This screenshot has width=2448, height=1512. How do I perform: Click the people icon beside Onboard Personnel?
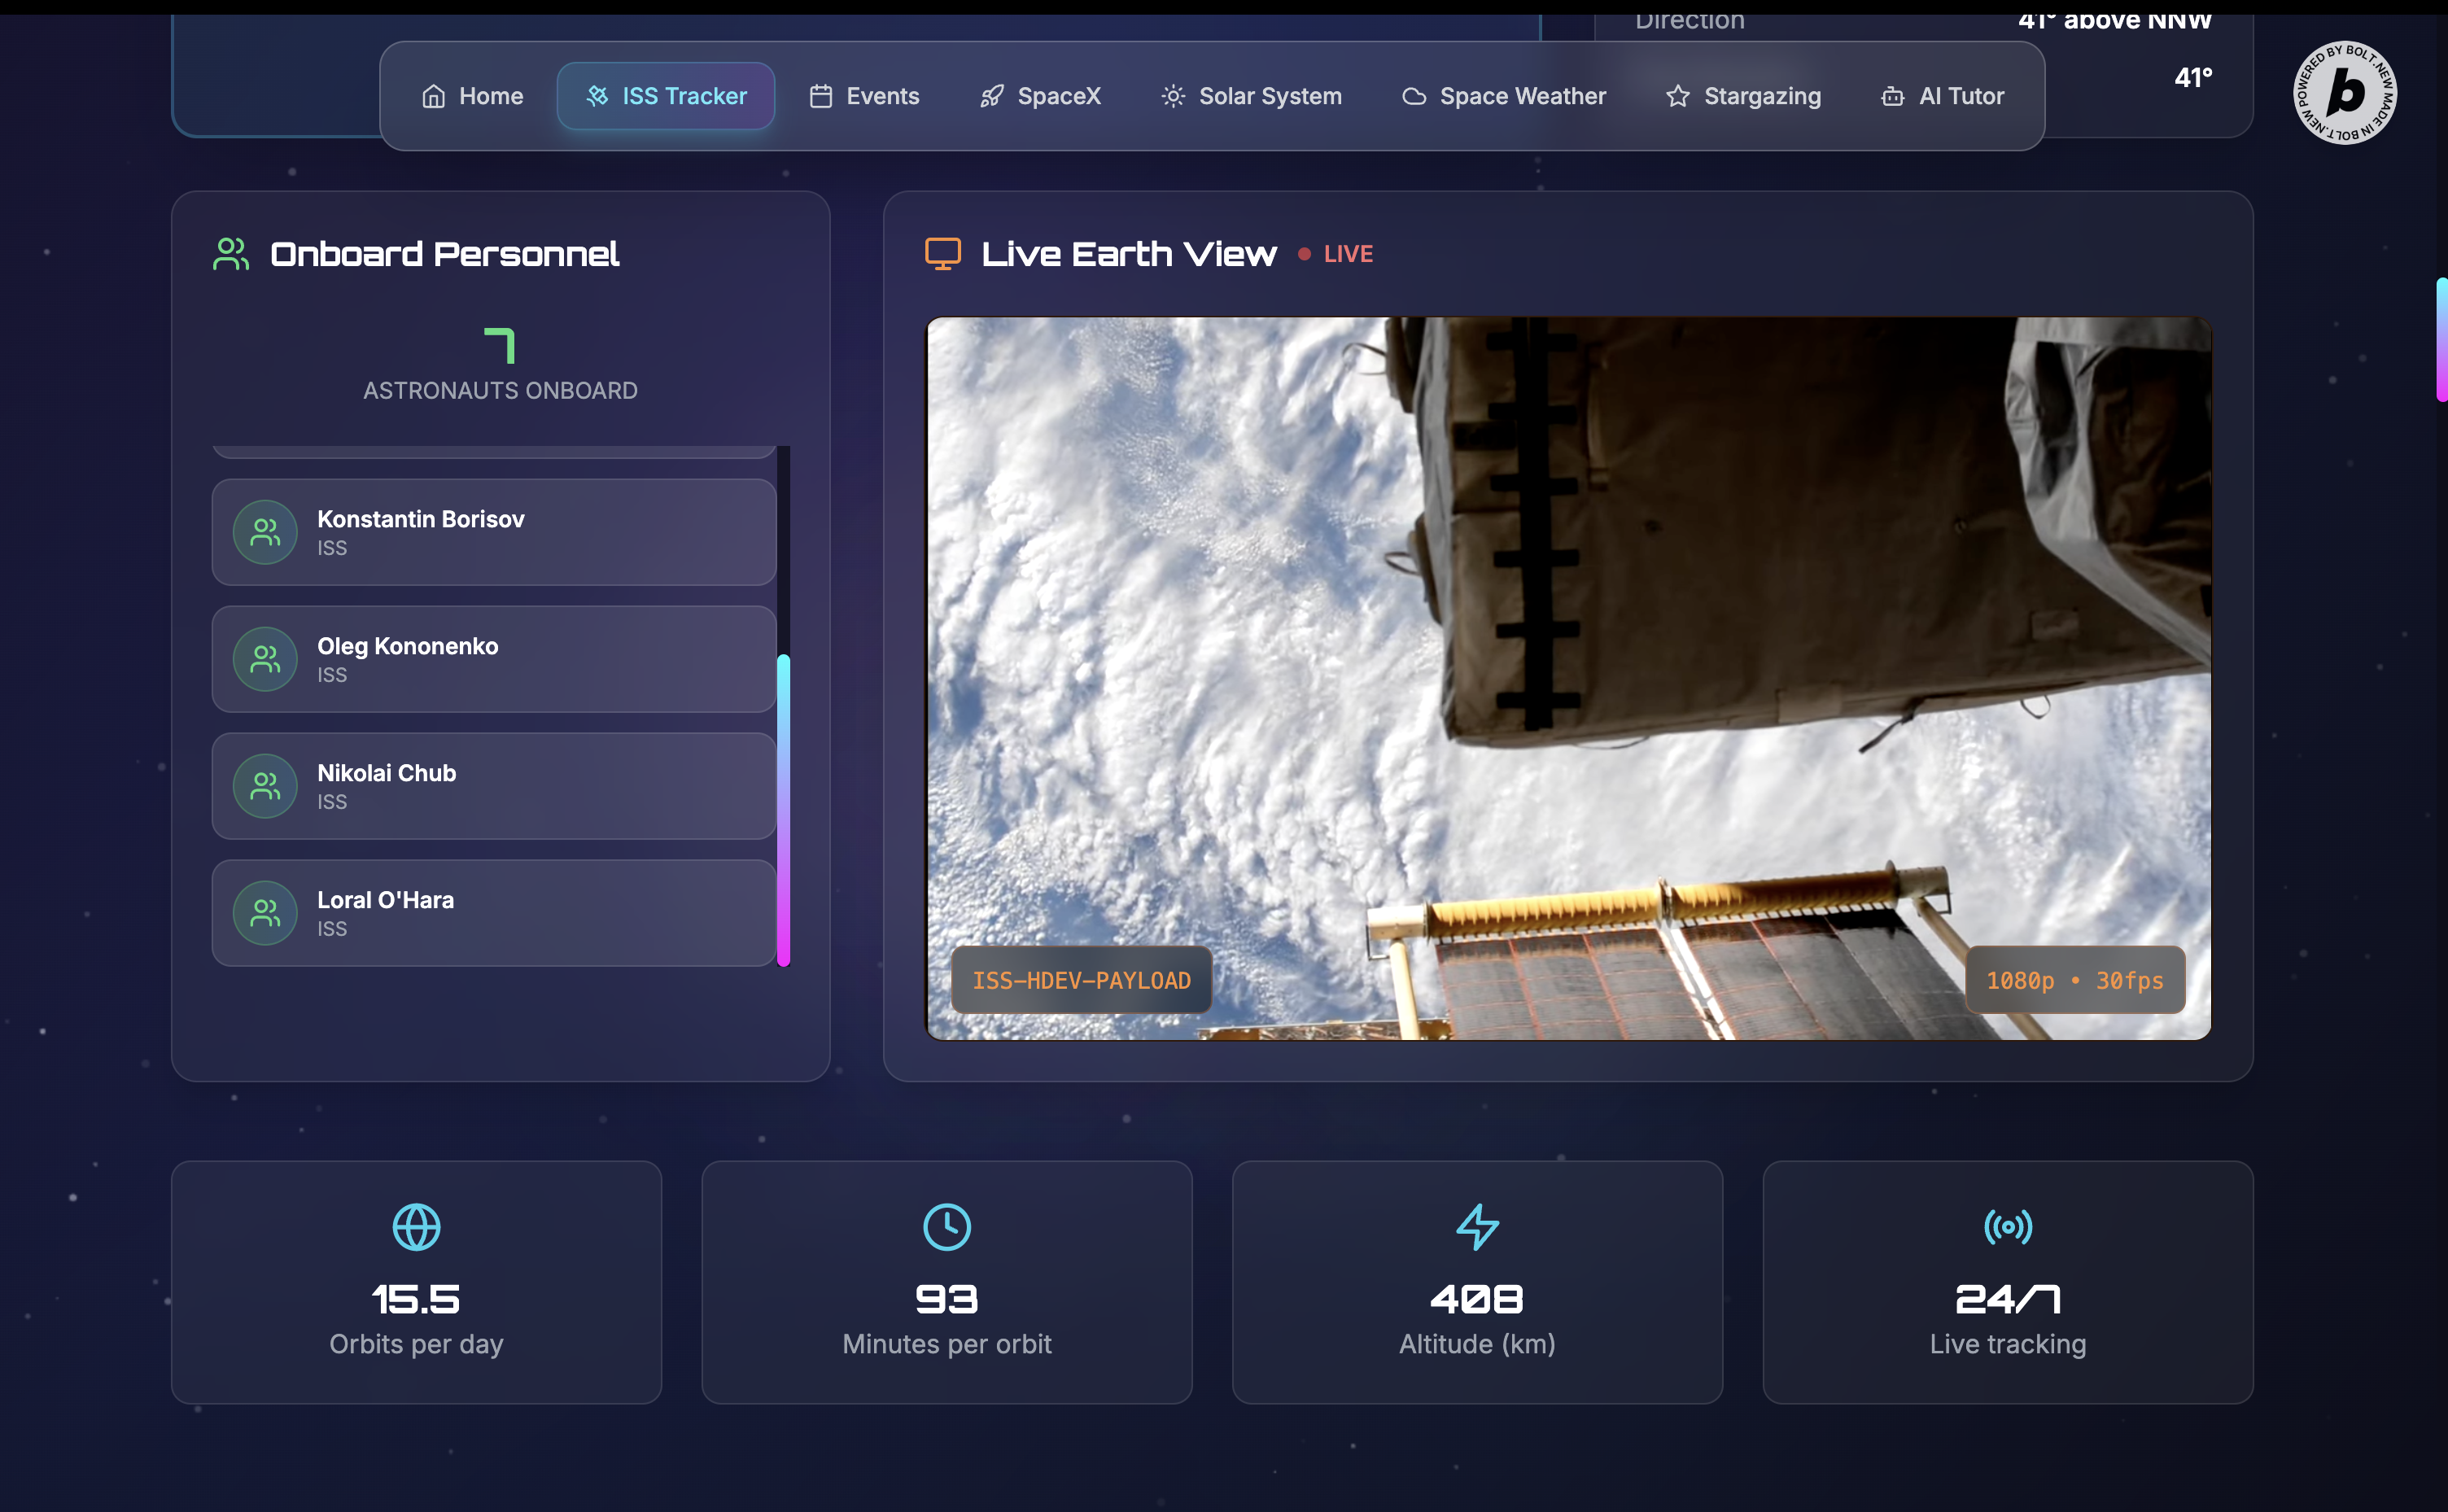(x=231, y=253)
